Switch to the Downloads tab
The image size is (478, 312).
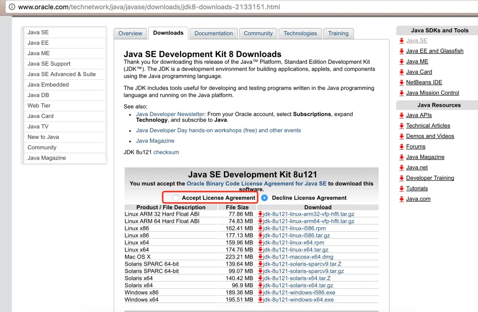click(168, 33)
